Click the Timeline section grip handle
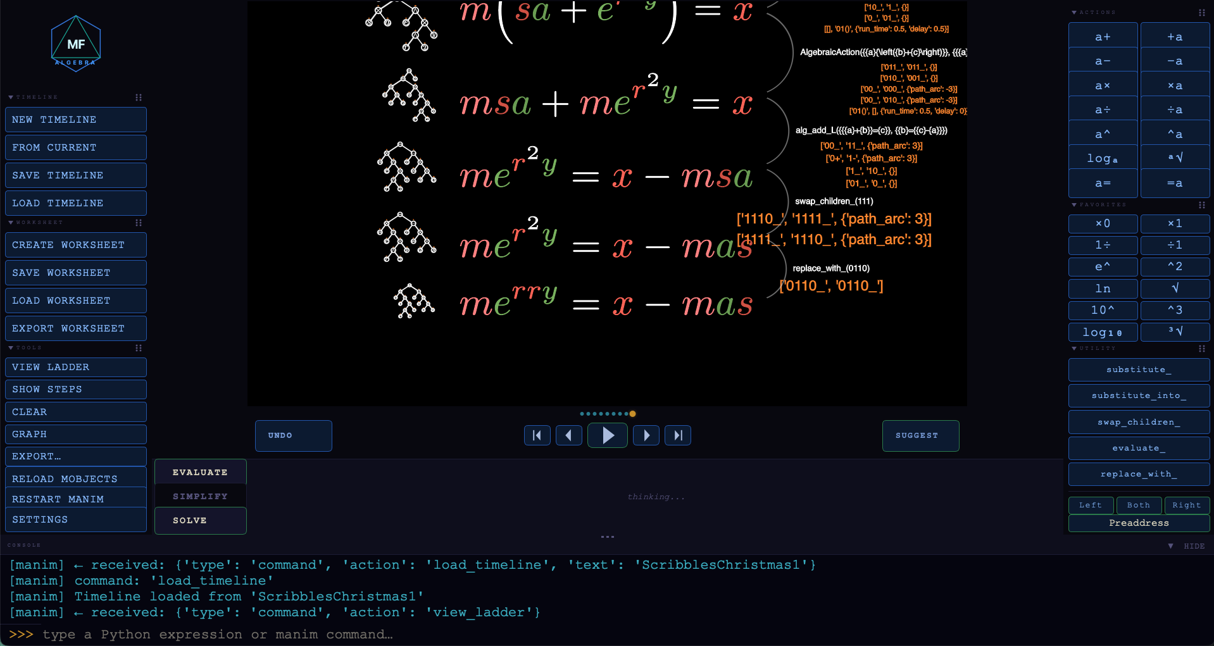Image resolution: width=1214 pixels, height=646 pixels. 139,97
